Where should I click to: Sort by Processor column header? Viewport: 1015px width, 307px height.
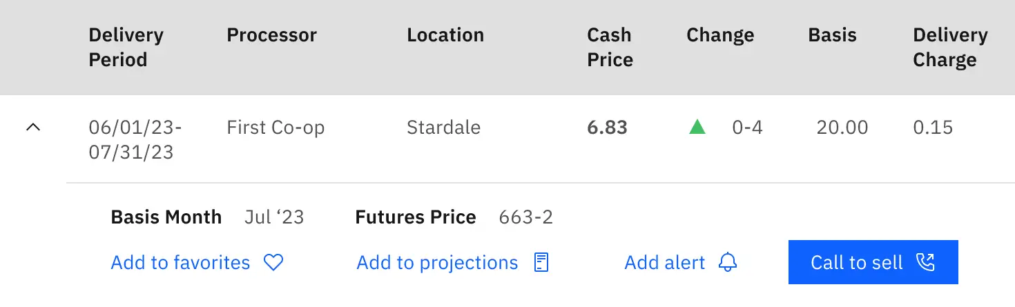pos(272,35)
